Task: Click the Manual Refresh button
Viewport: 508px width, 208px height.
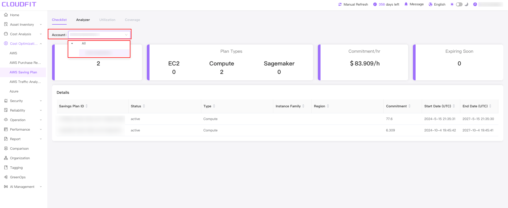Action: coord(353,4)
